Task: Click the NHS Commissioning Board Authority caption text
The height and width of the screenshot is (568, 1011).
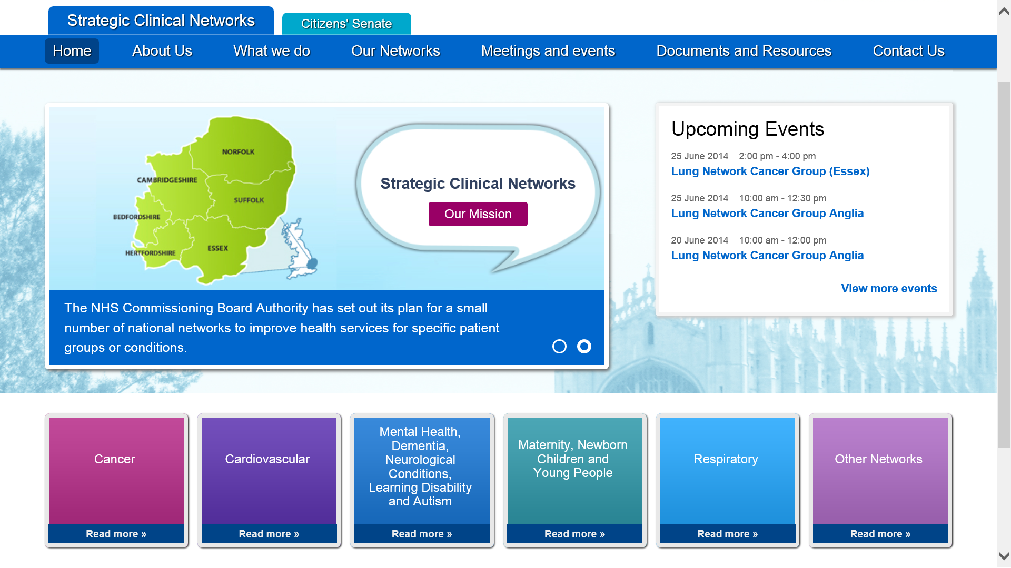Action: 282,328
